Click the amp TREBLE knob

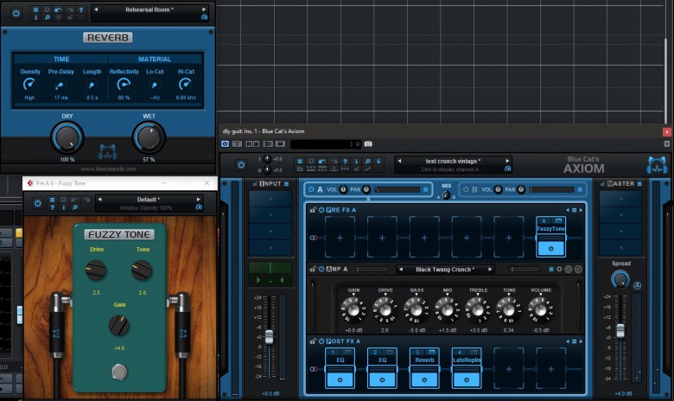click(478, 309)
